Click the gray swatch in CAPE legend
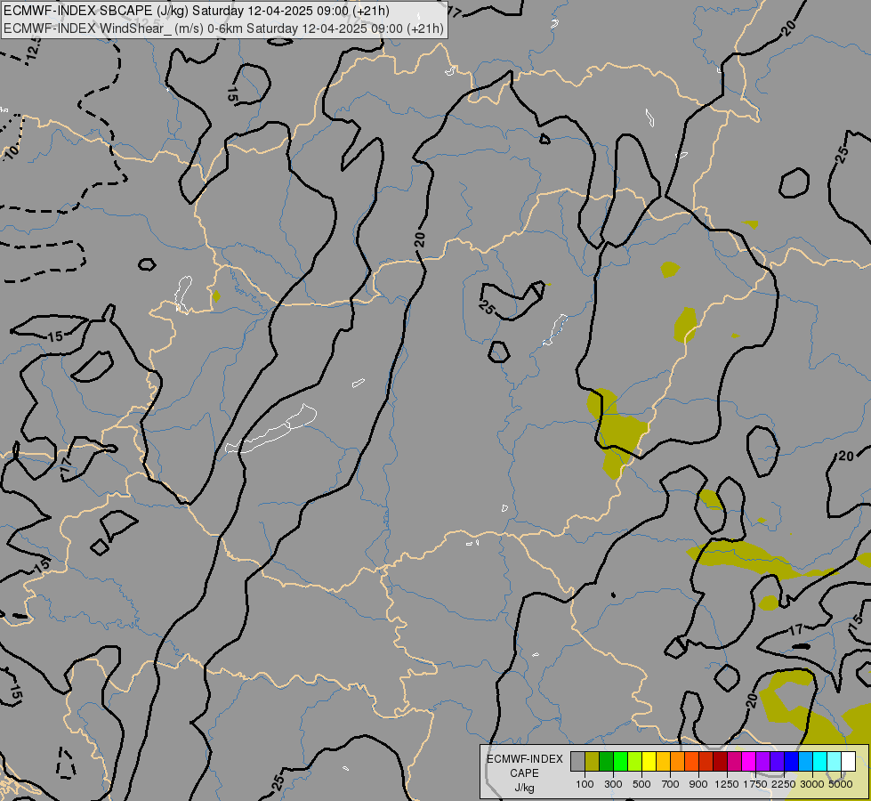The height and width of the screenshot is (801, 871). (577, 762)
